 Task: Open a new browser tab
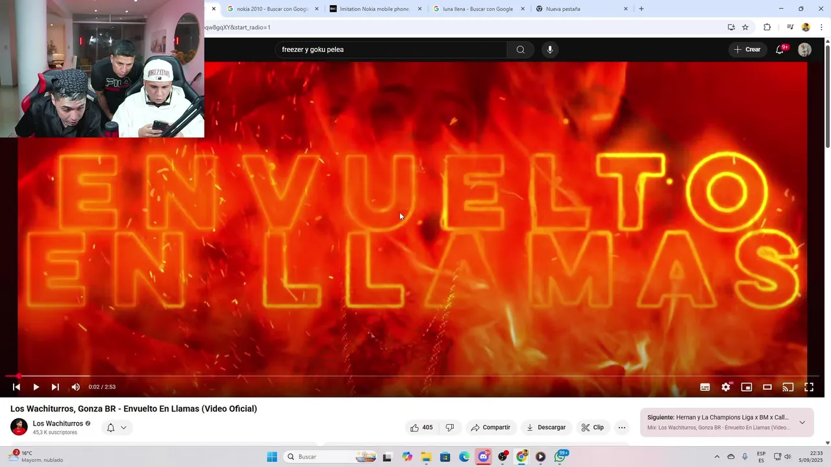(641, 9)
